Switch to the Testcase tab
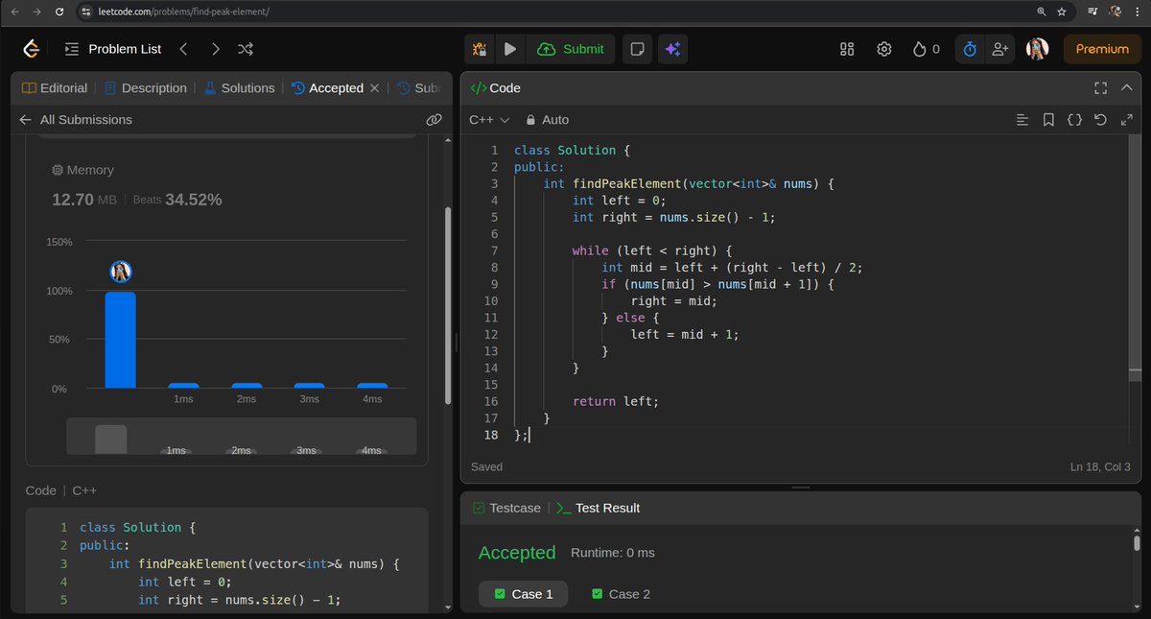The height and width of the screenshot is (619, 1151). (x=506, y=508)
